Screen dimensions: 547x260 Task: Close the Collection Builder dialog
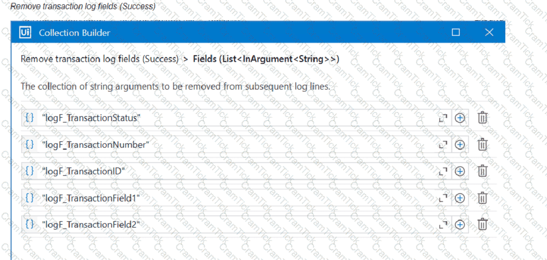489,32
